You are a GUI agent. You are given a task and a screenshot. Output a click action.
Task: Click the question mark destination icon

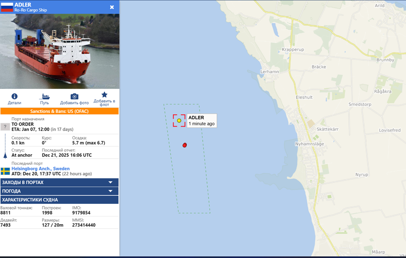point(5,127)
